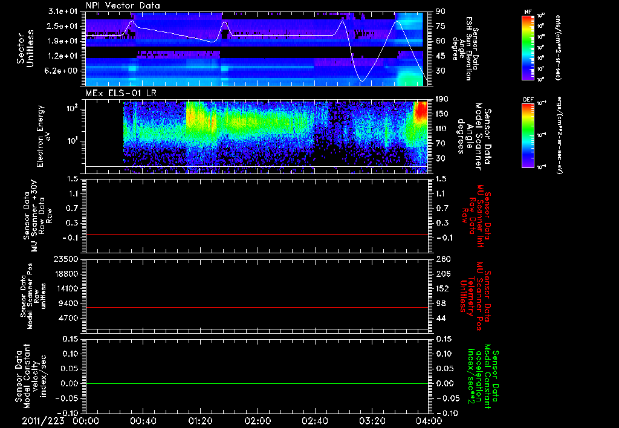Image resolution: width=619 pixels, height=428 pixels.
Task: Click the '44' telemetry tick label
Action: coord(440,318)
